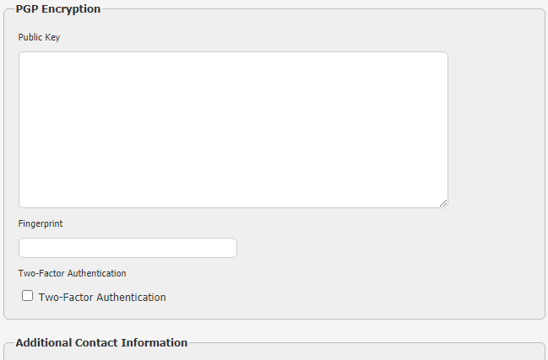Place cursor at Public Key box's first line
The image size is (548, 360).
coord(84,62)
